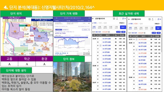Viewport: 164px width, 92px height.
Task: Select 49평 tab in middle panel
Action: click(x=100, y=27)
